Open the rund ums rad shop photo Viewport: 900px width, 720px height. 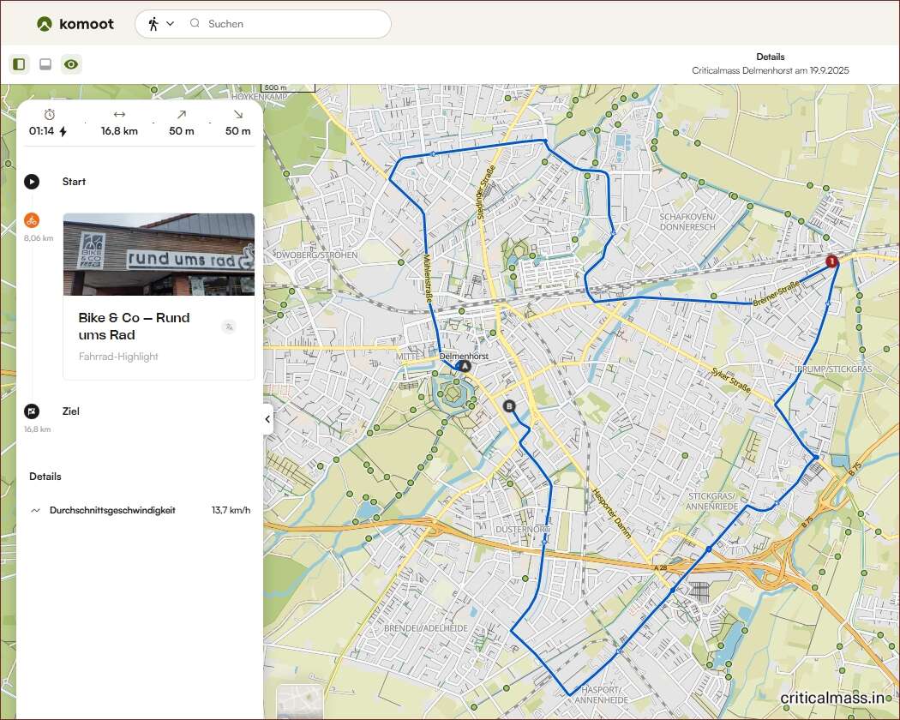[x=159, y=255]
